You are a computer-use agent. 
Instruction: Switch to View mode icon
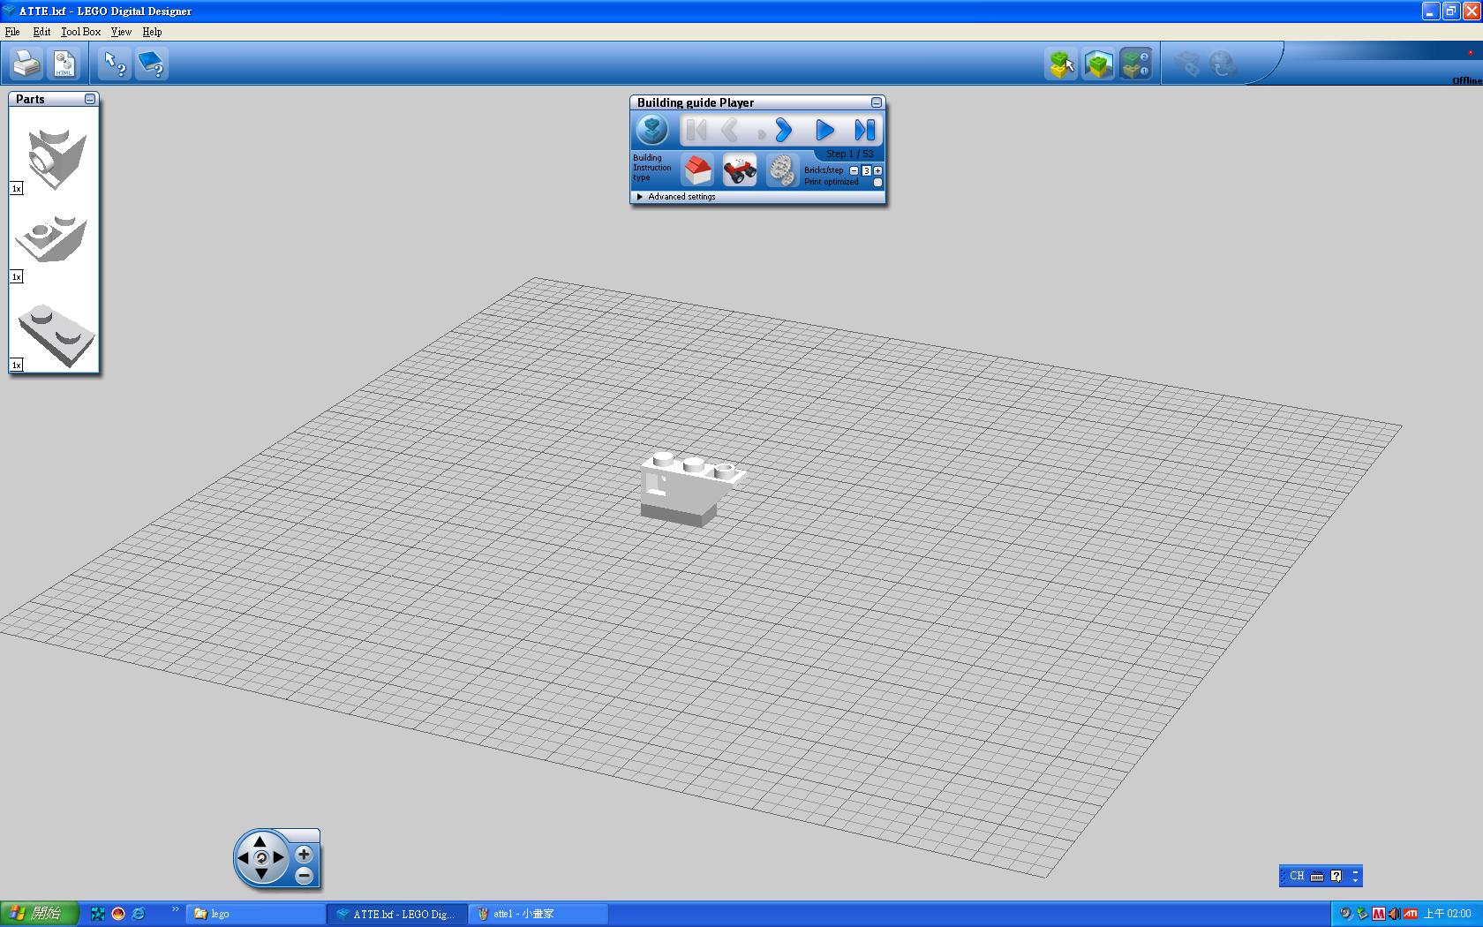click(x=1098, y=64)
